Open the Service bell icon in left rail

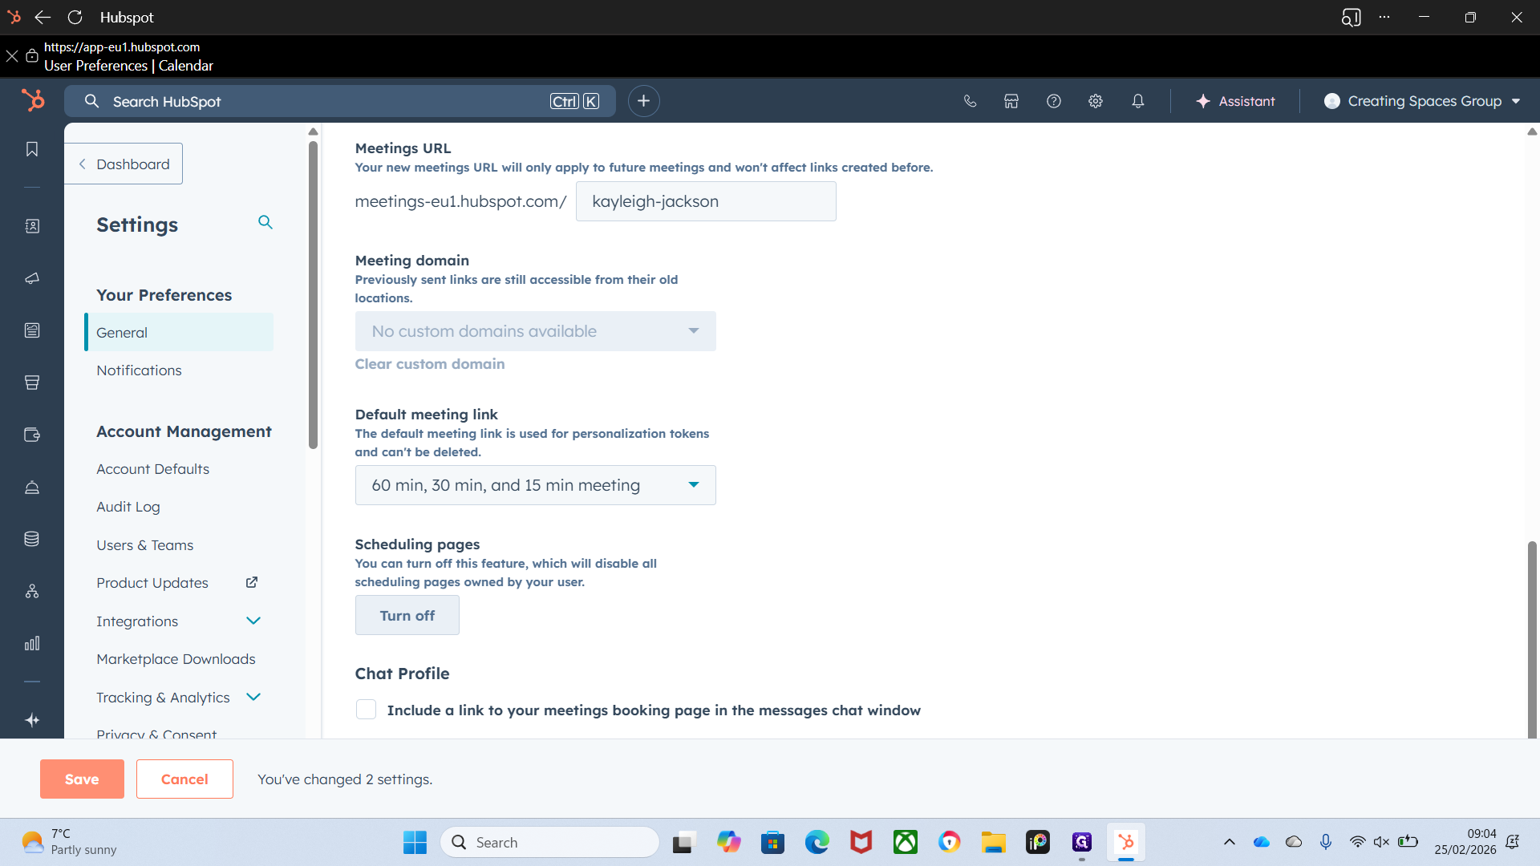(32, 488)
